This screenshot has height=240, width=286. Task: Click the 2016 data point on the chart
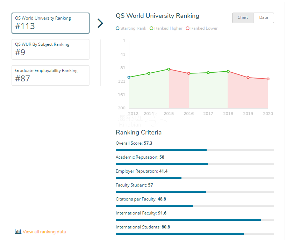tap(188, 73)
